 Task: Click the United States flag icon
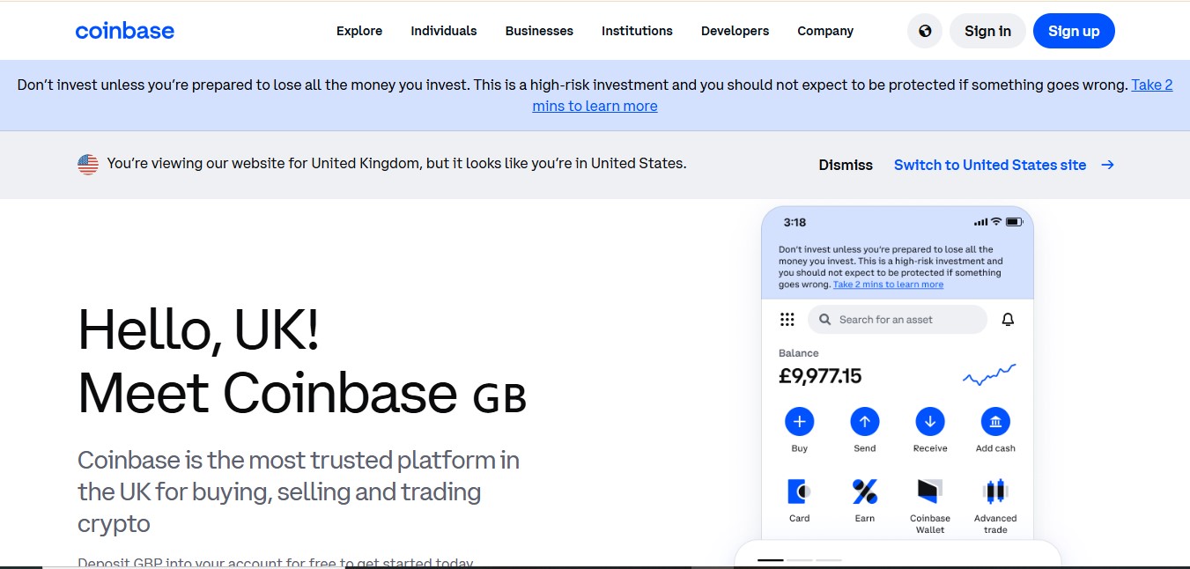(88, 164)
